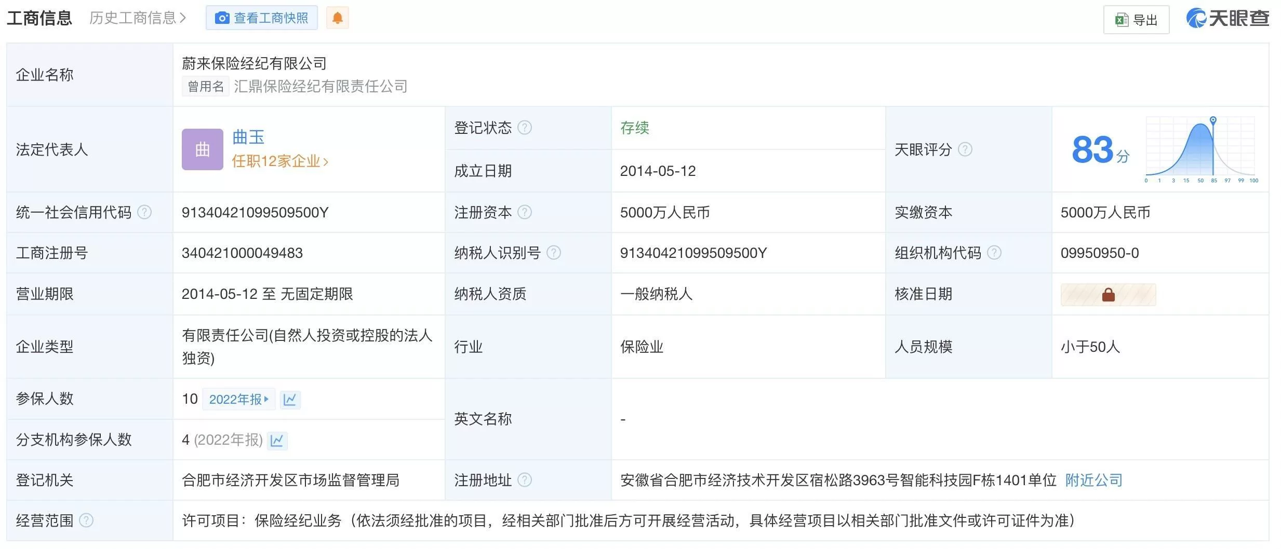Open legal representative 曲玉 profile link
Viewport: 1281px width, 549px height.
(248, 137)
